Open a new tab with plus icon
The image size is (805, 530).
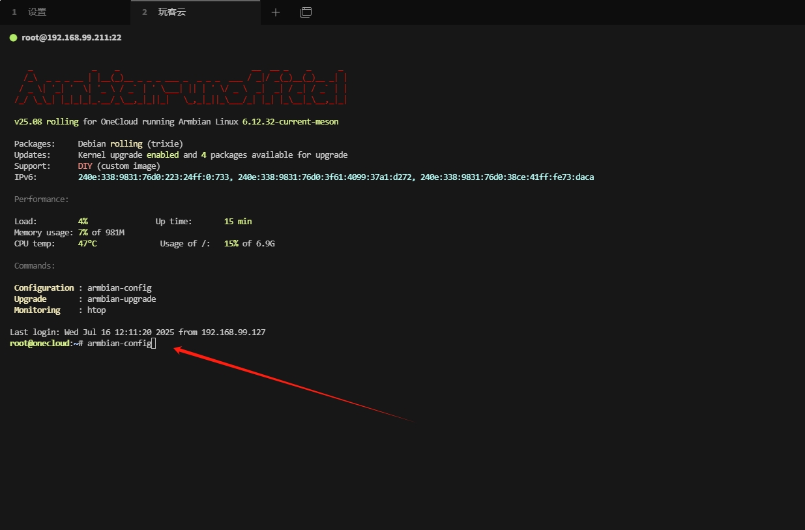(276, 12)
